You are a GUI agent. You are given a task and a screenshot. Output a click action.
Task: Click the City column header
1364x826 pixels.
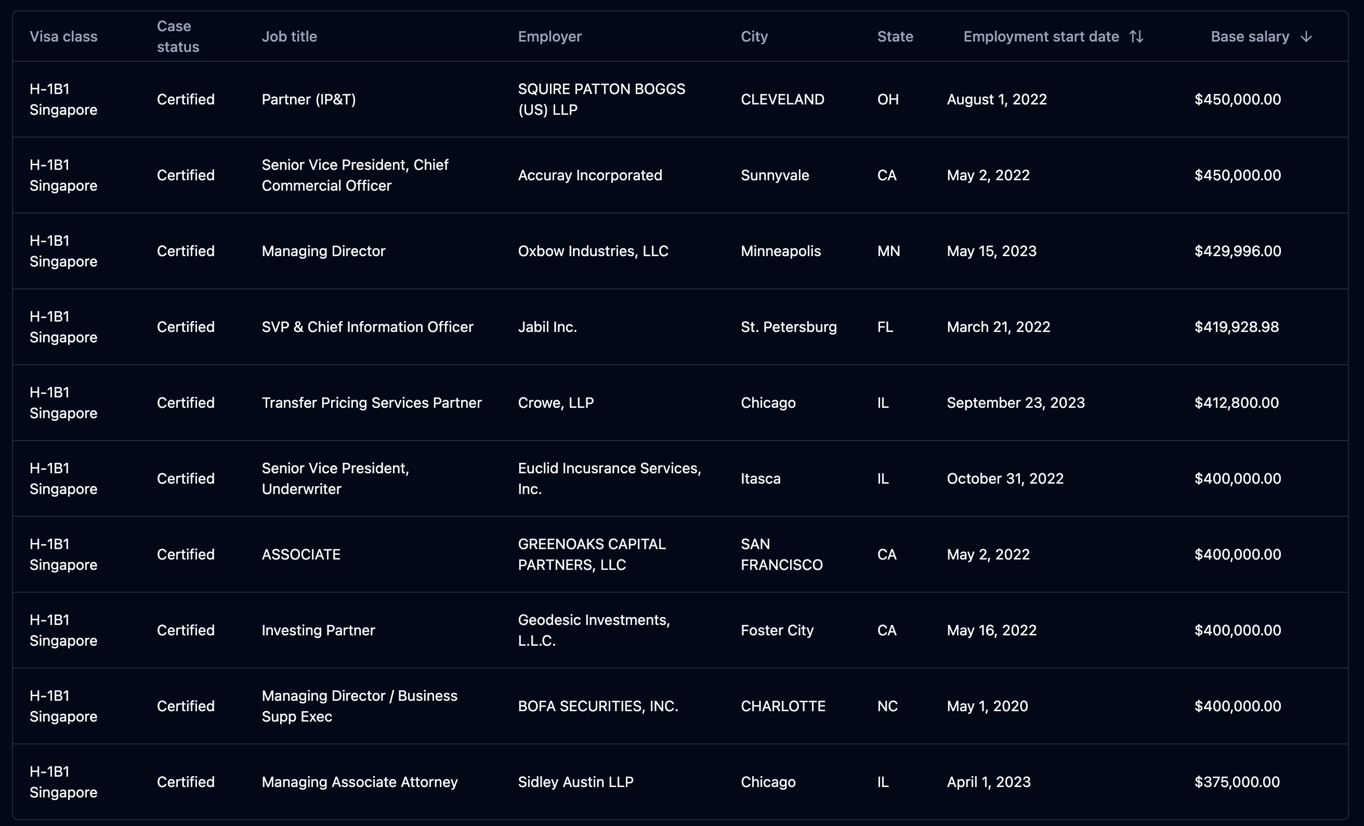coord(754,36)
